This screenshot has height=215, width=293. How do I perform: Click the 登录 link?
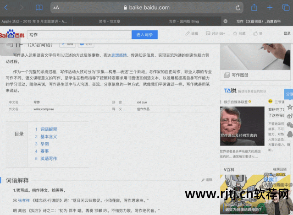tap(287, 33)
